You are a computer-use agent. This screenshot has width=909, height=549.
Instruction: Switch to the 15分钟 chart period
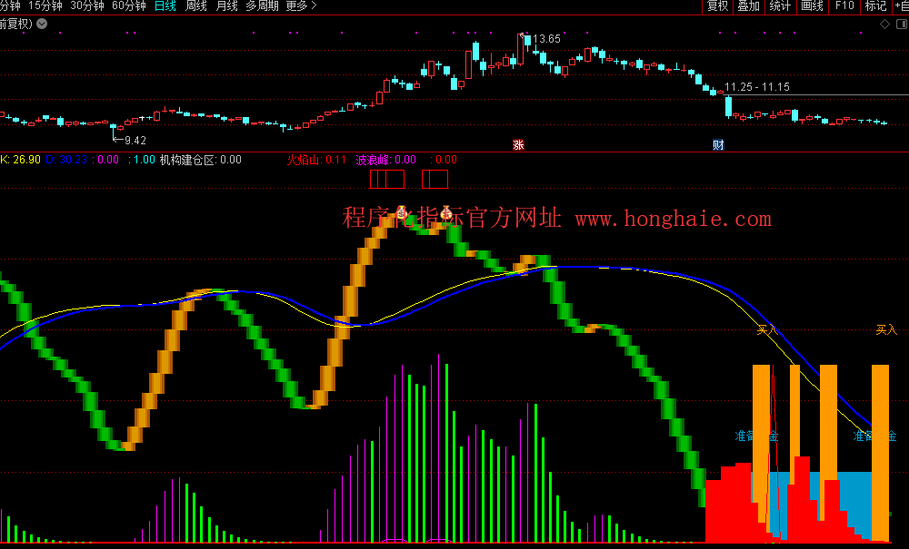click(x=45, y=6)
